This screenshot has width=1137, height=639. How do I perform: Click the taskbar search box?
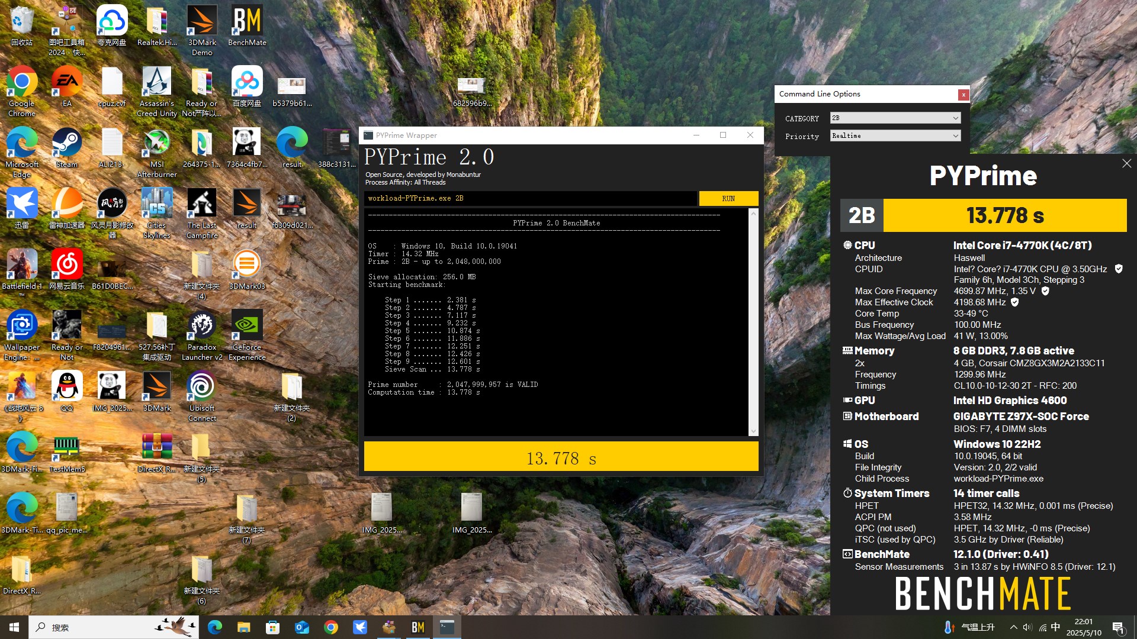coord(114,627)
